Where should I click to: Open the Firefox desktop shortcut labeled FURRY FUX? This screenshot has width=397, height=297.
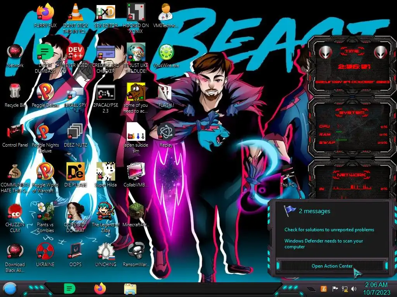(x=45, y=12)
